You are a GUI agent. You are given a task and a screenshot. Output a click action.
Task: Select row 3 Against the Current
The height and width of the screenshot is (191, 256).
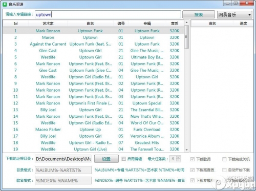click(x=94, y=44)
